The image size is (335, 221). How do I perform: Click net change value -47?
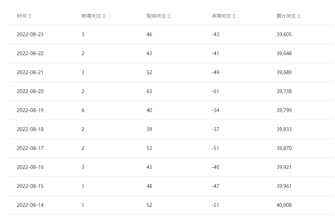(x=215, y=186)
